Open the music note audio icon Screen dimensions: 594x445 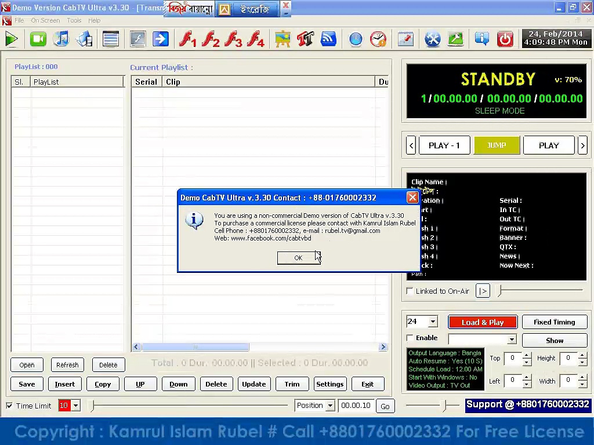pos(61,39)
